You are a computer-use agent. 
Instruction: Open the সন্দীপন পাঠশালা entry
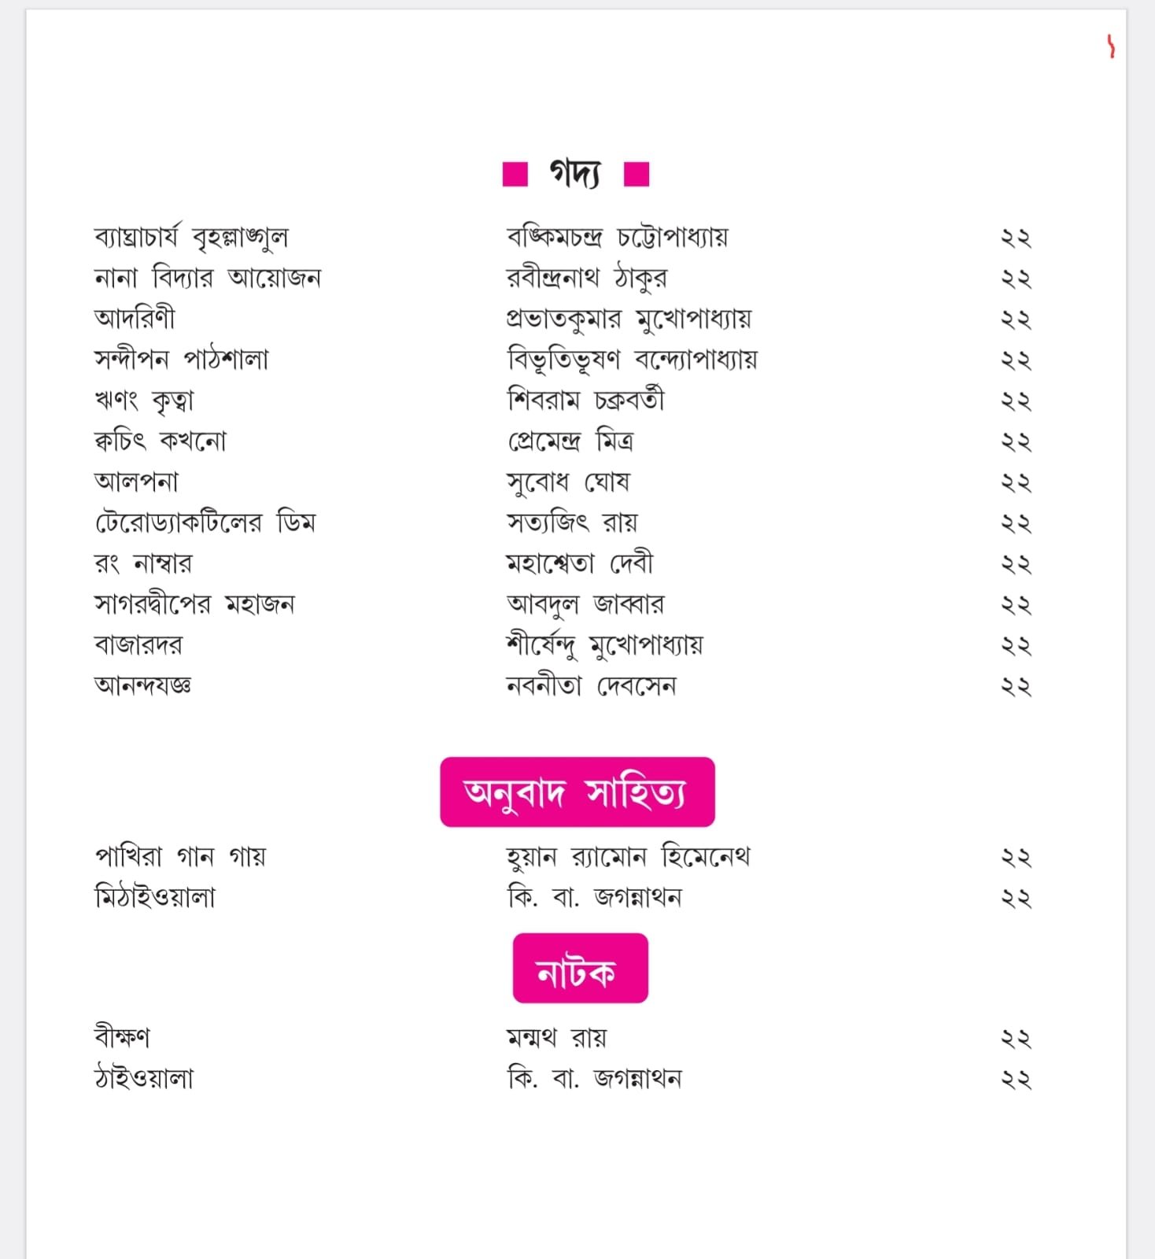181,360
